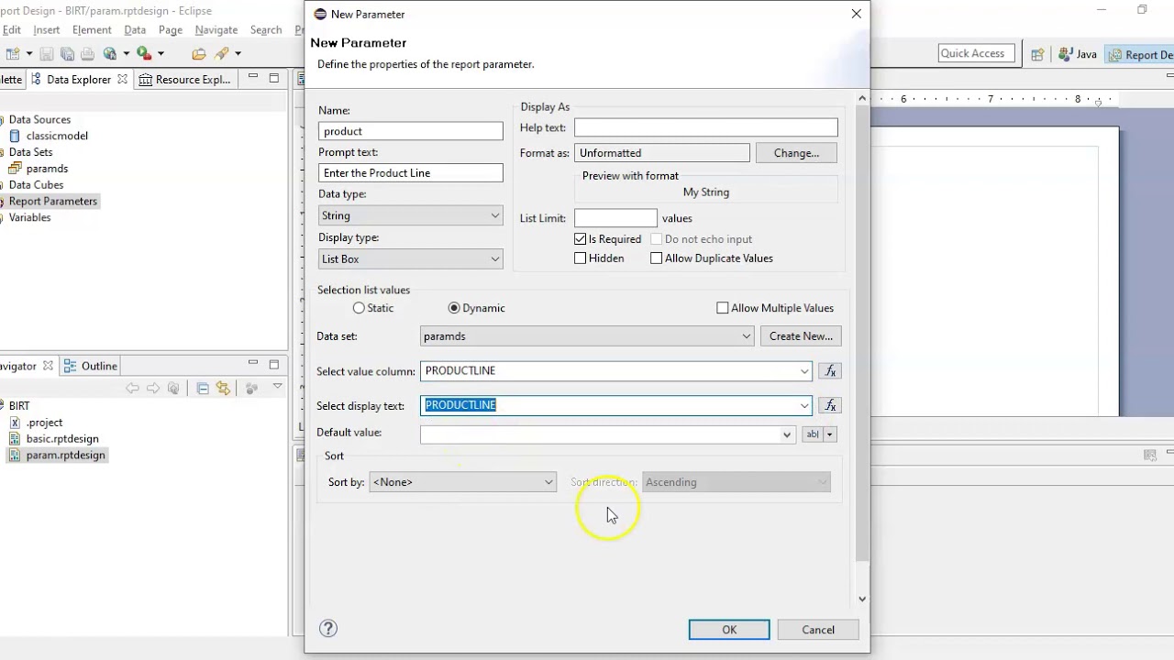Viewport: 1174px width, 660px height.
Task: Switch to the Outline tab
Action: [x=91, y=366]
